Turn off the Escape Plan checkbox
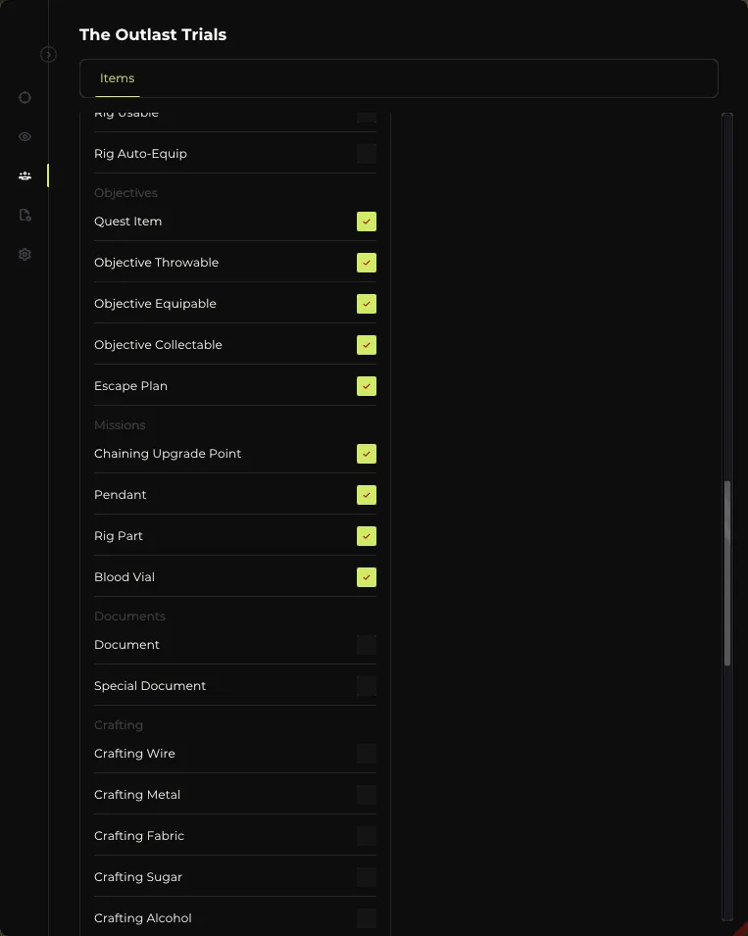Viewport: 748px width, 936px height. click(x=367, y=386)
